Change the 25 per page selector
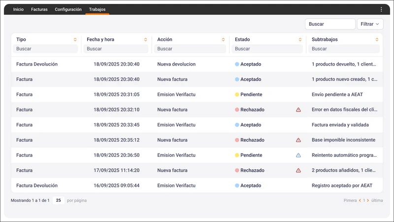394x222 pixels. click(x=58, y=200)
